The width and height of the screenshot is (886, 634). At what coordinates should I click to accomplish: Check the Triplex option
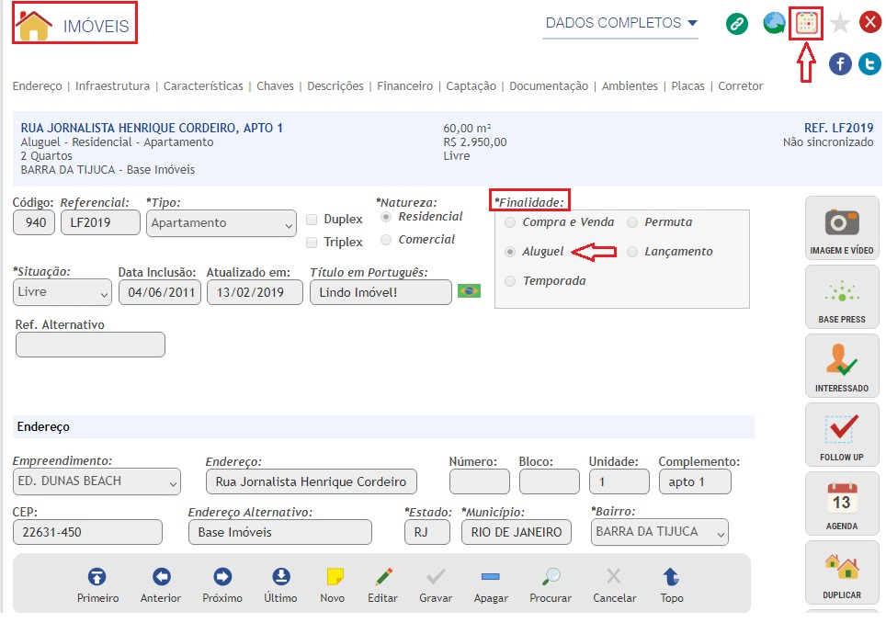click(312, 243)
